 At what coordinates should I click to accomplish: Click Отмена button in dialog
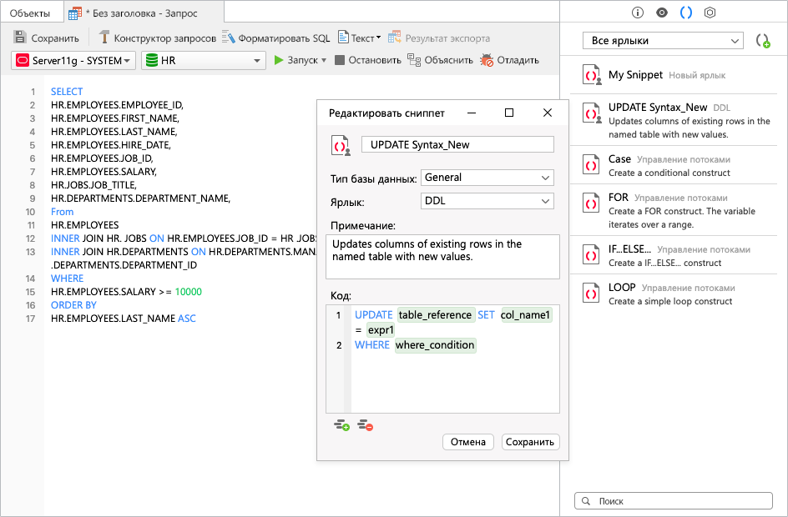tap(468, 442)
